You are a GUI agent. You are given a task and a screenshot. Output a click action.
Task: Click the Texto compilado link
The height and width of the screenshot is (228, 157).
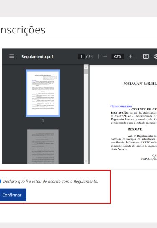[x=121, y=106]
